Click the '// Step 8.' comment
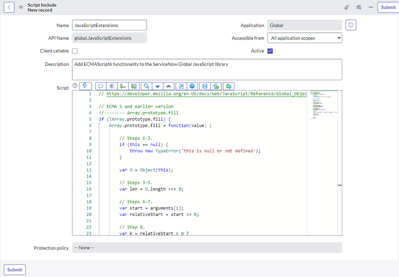399x277 pixels. [x=132, y=227]
